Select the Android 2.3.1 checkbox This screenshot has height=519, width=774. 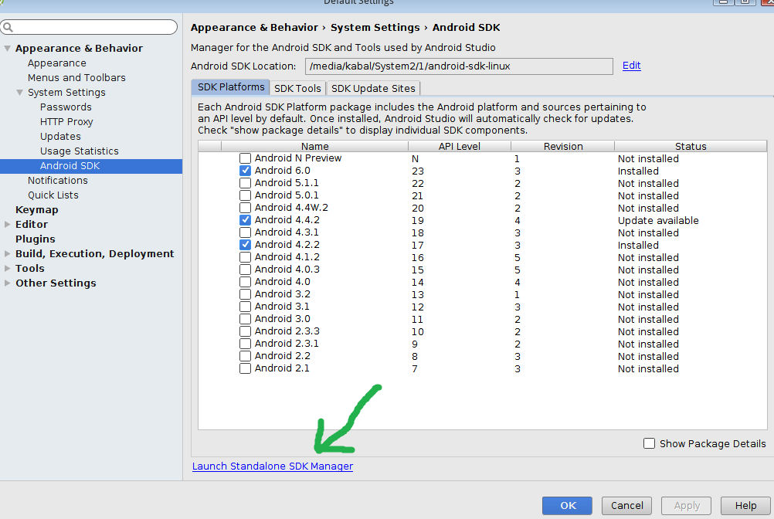[x=245, y=344]
